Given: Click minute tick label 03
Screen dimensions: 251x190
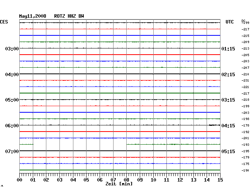Looking at the screenshot, I should tap(59, 180).
